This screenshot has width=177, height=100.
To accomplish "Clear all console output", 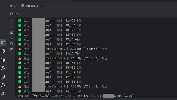I will pyautogui.click(x=11, y=49).
